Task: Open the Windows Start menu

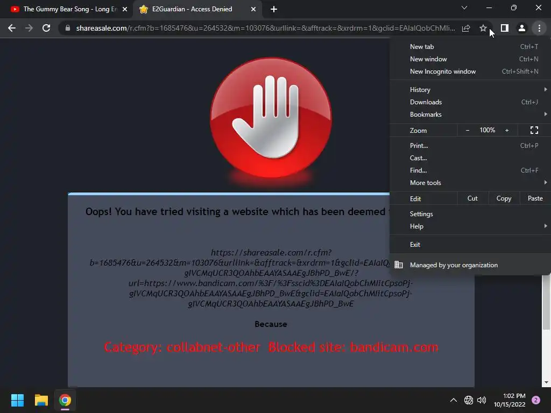Action: 17,400
